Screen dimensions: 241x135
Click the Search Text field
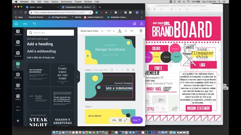click(50, 33)
